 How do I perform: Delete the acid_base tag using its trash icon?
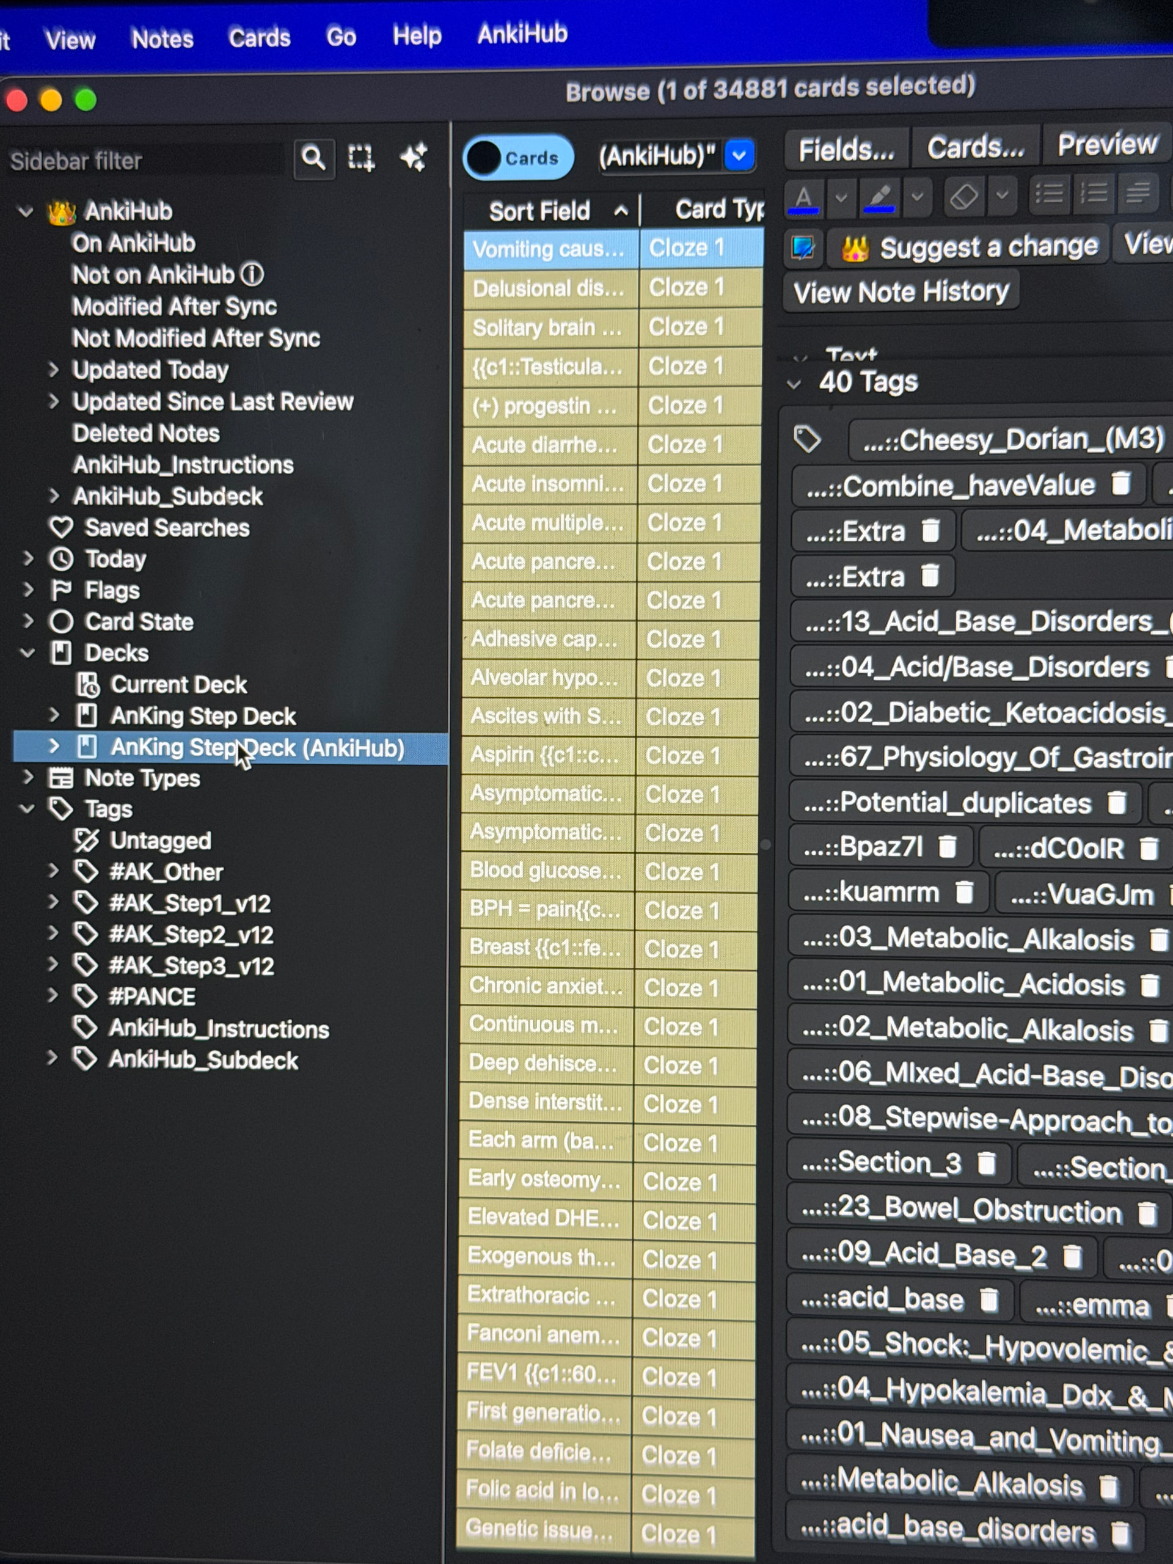pyautogui.click(x=989, y=1299)
